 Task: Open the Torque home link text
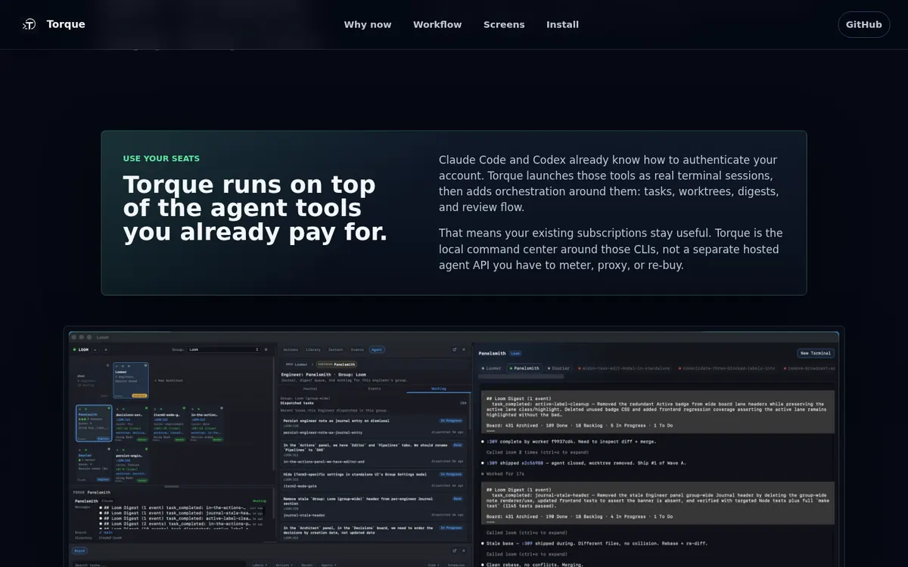coord(66,24)
